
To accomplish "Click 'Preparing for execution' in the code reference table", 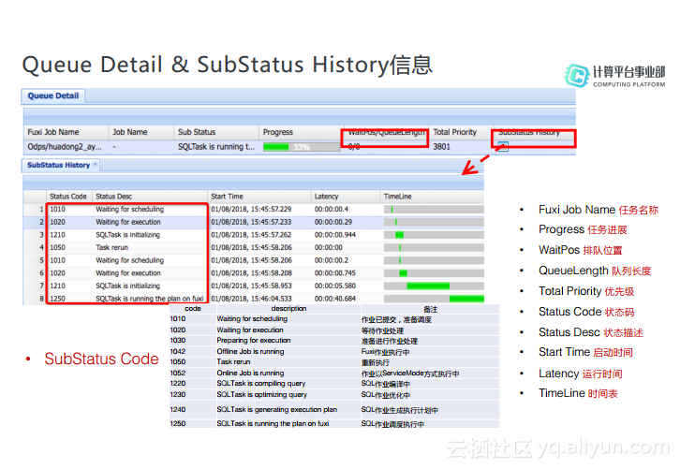I will (254, 340).
